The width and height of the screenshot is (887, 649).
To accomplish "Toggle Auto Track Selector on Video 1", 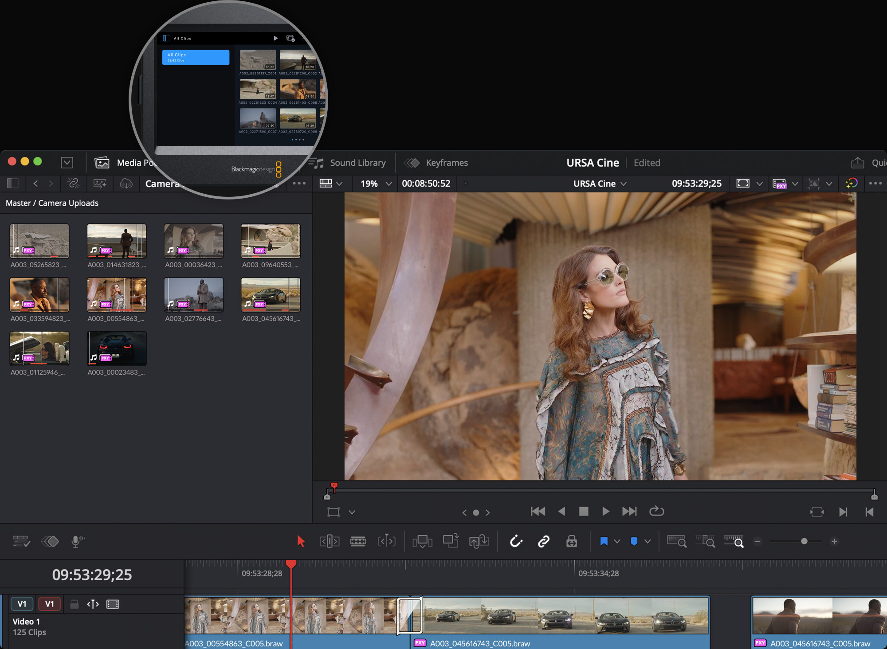I will pos(93,604).
